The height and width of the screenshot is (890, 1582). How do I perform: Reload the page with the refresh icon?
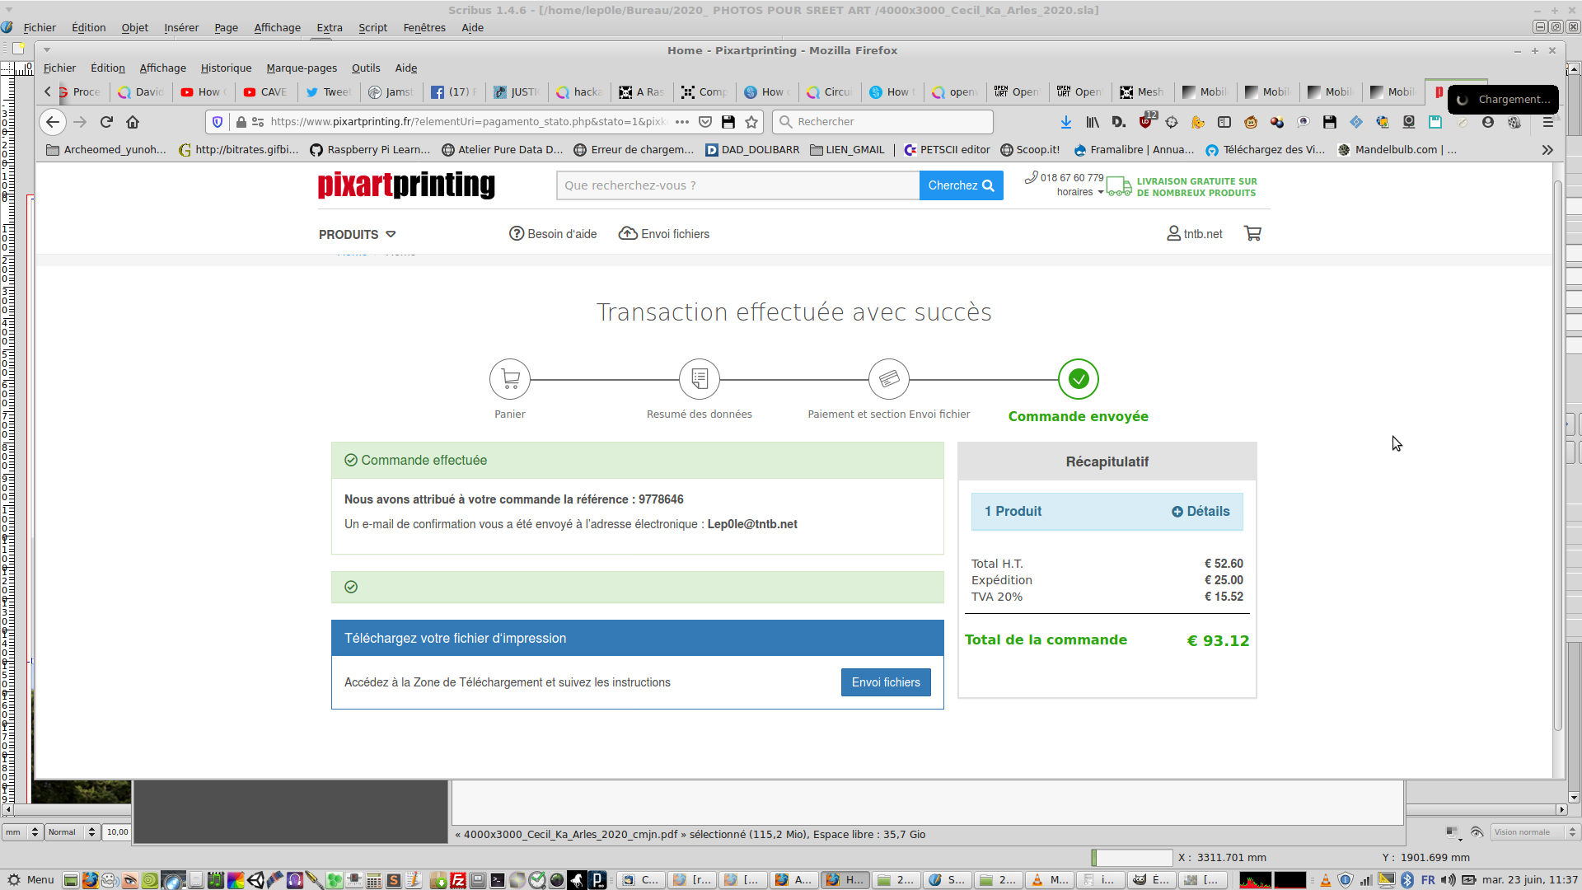[106, 122]
